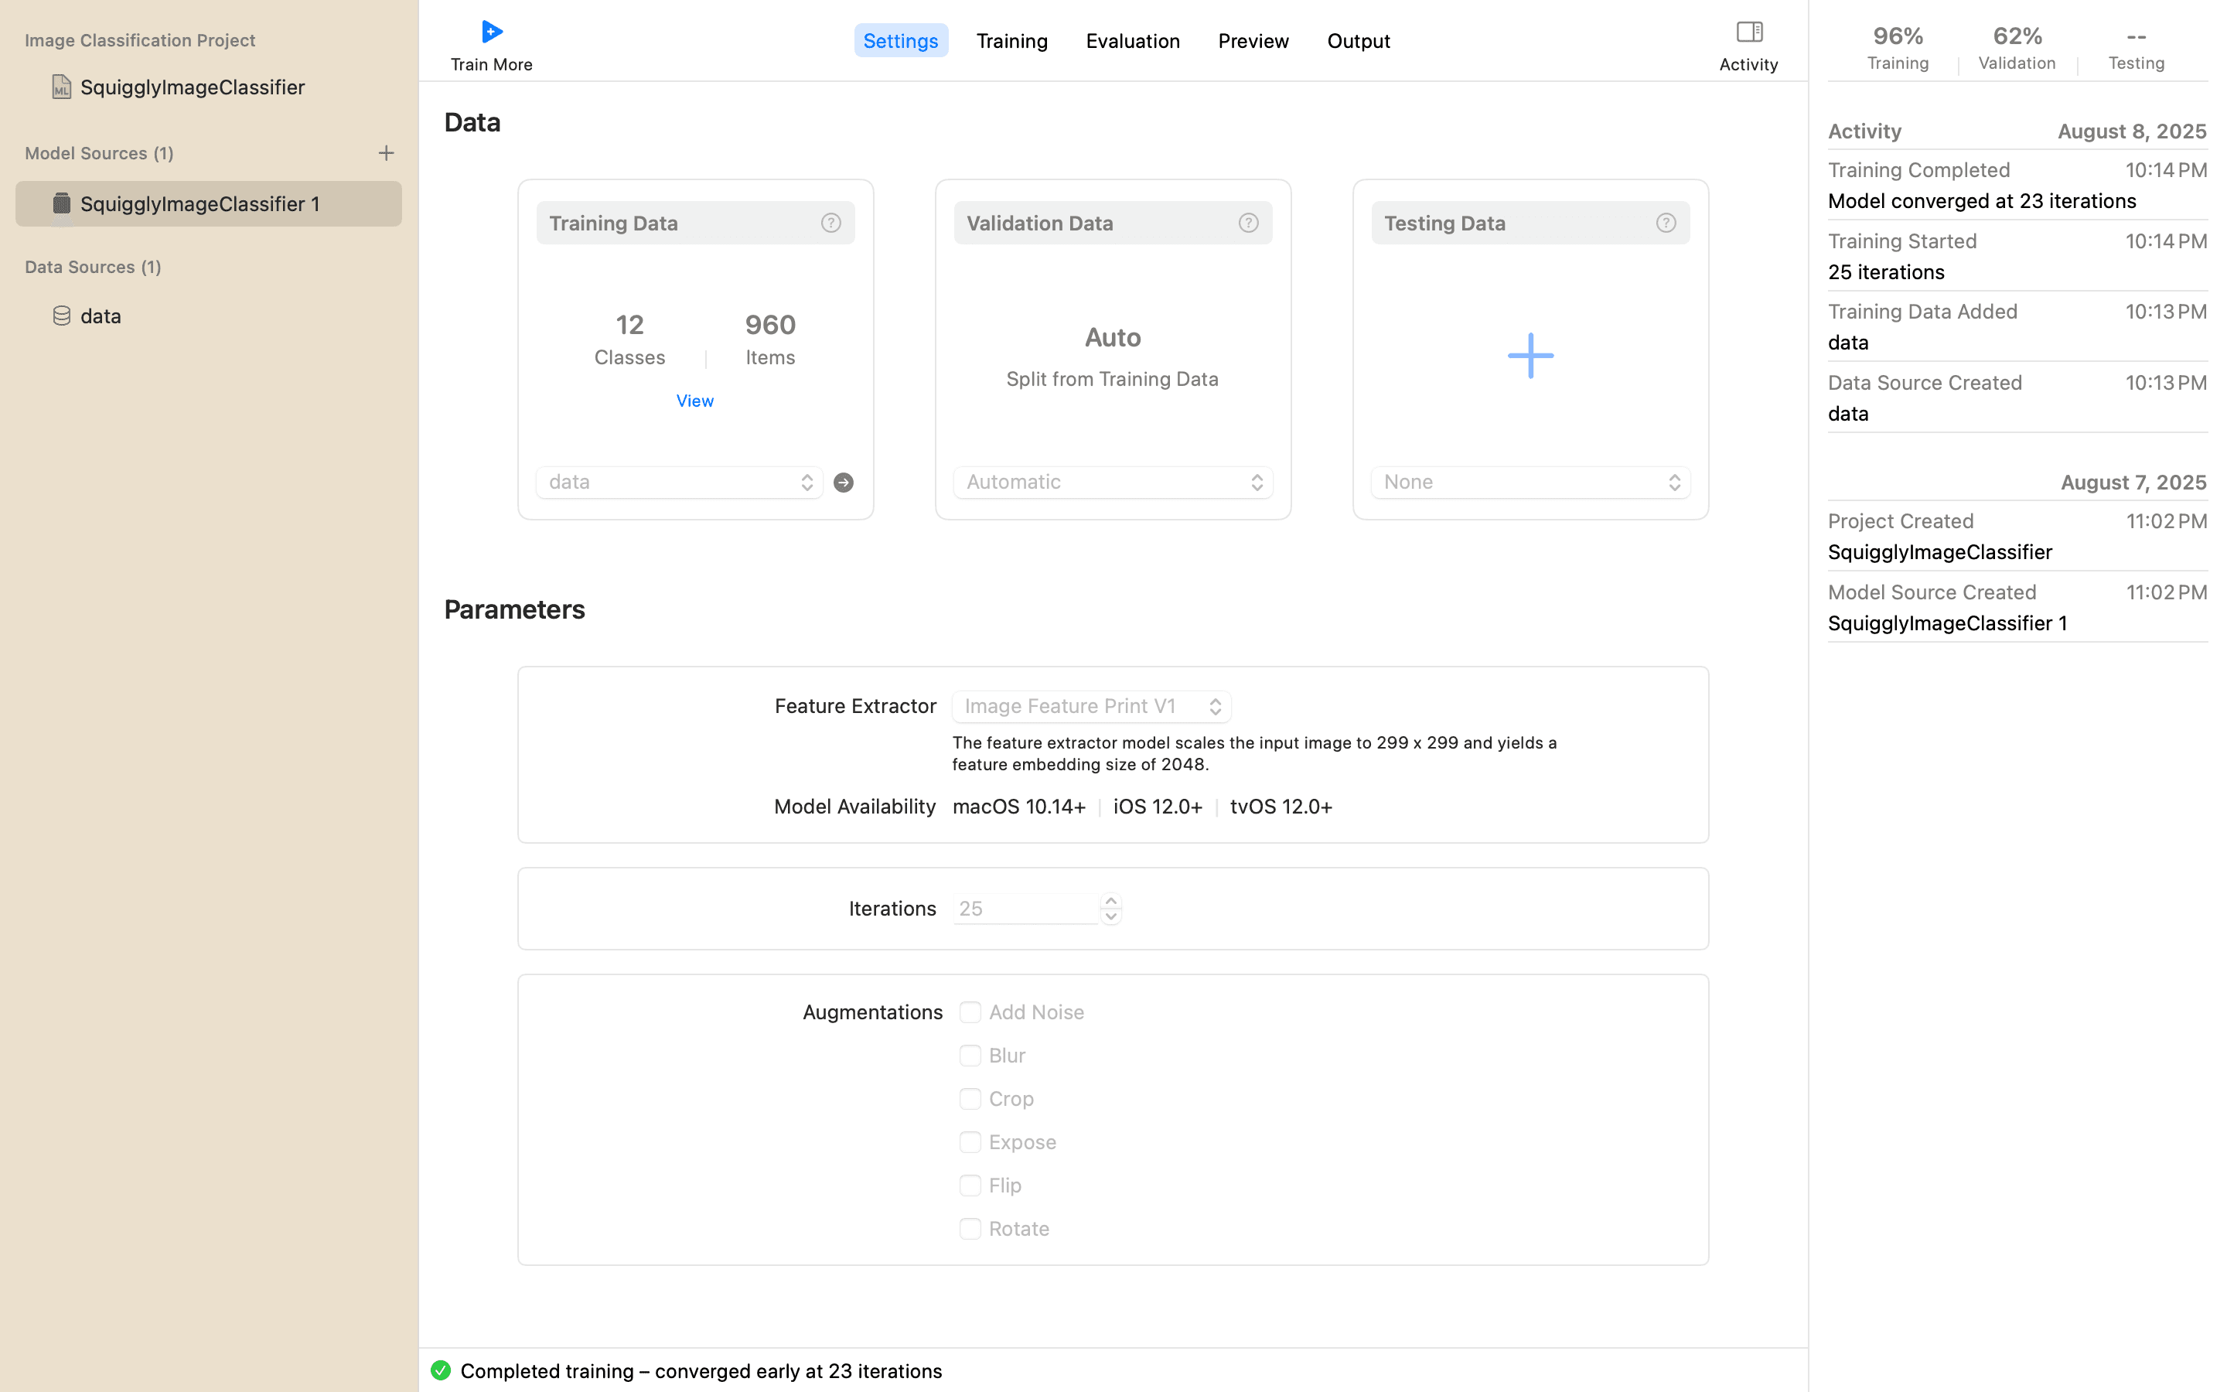Click the Testing Data help question mark icon
The width and height of the screenshot is (2227, 1392).
pos(1666,223)
